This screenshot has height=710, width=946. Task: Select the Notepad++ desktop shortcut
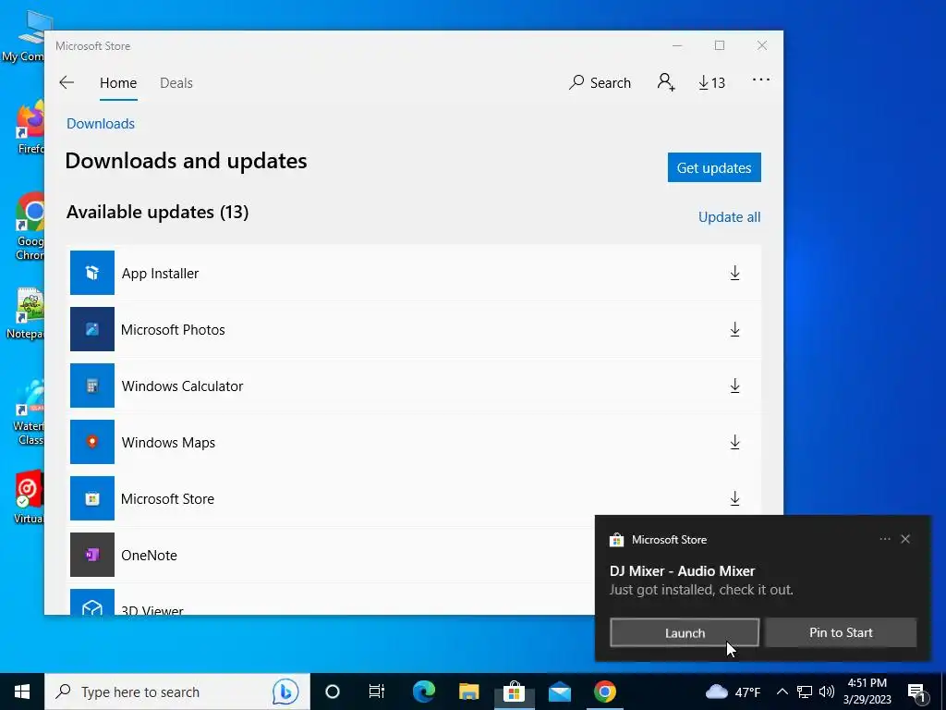coord(25,314)
